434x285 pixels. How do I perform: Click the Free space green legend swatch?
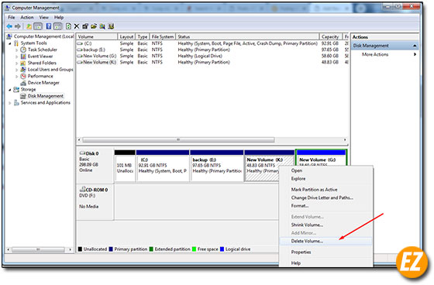(x=194, y=249)
